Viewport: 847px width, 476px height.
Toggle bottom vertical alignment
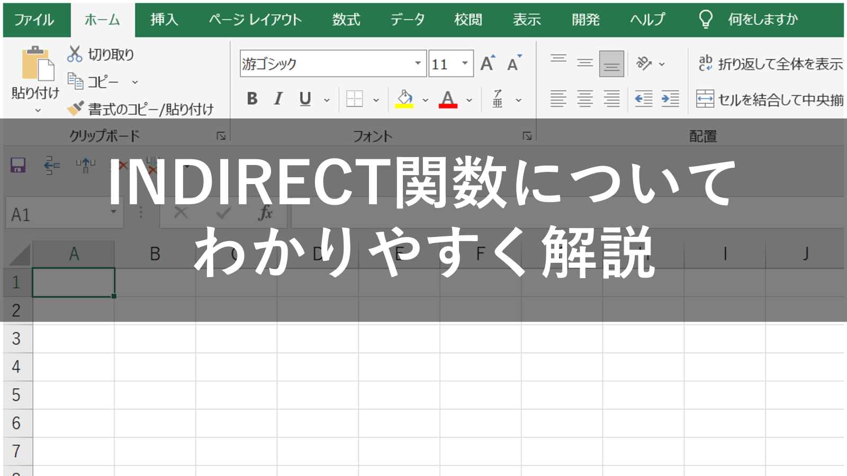tap(611, 63)
